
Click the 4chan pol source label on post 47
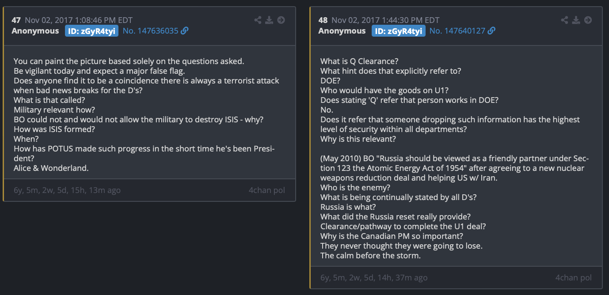(267, 190)
